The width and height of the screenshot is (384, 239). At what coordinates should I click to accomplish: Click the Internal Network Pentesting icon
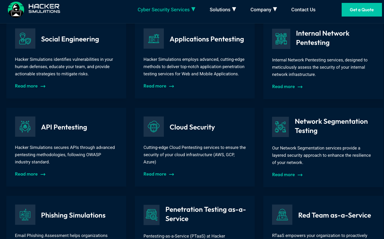coord(281,39)
